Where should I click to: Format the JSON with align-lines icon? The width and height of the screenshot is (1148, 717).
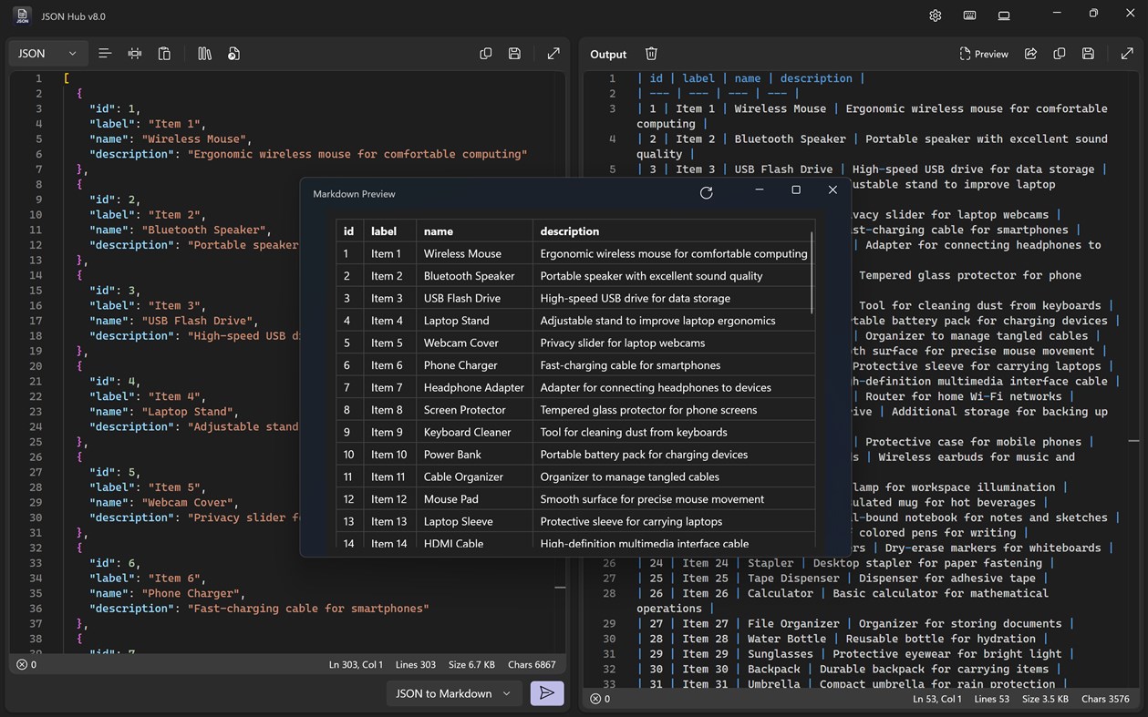pos(105,54)
